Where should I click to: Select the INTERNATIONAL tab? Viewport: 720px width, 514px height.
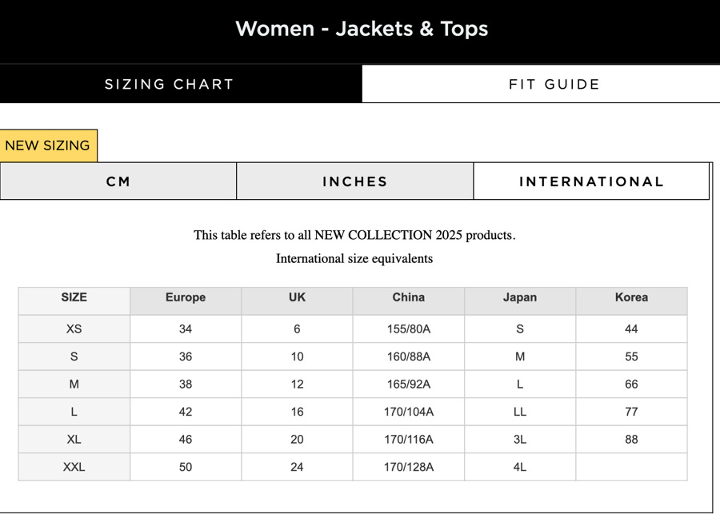tap(591, 181)
